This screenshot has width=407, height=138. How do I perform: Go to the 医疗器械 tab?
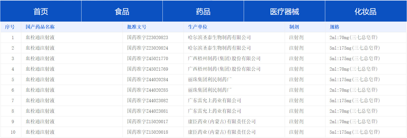coord(284,11)
